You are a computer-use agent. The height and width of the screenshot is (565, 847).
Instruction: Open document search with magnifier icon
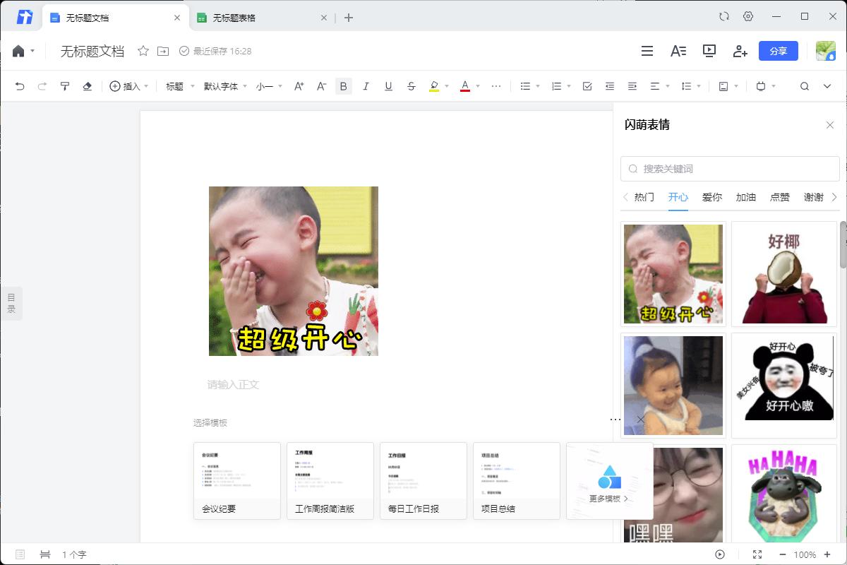tap(805, 85)
